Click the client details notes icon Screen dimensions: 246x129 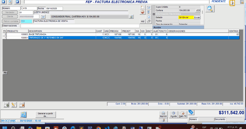pyautogui.click(x=131, y=17)
